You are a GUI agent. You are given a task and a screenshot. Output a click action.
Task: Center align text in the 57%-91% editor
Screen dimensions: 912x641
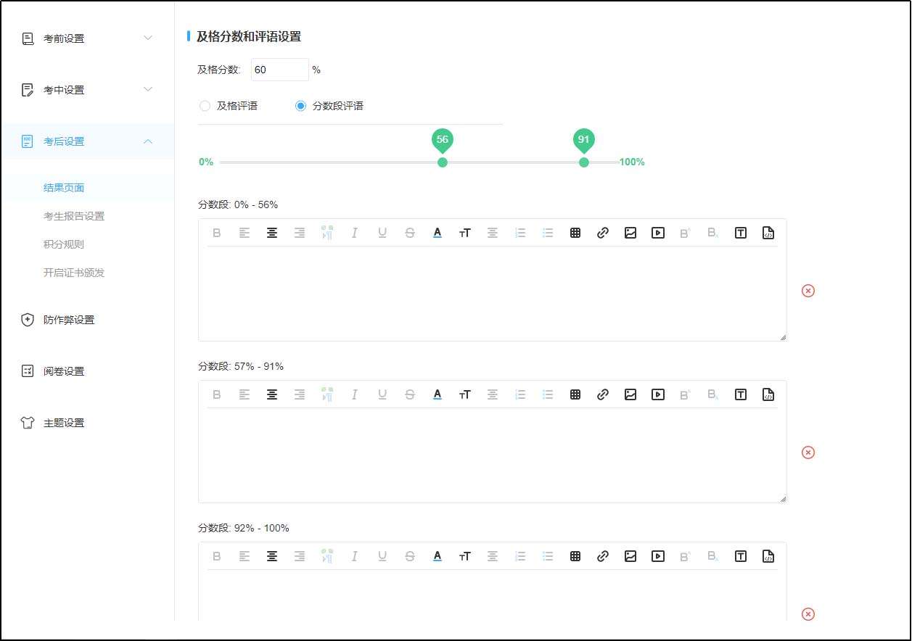272,394
